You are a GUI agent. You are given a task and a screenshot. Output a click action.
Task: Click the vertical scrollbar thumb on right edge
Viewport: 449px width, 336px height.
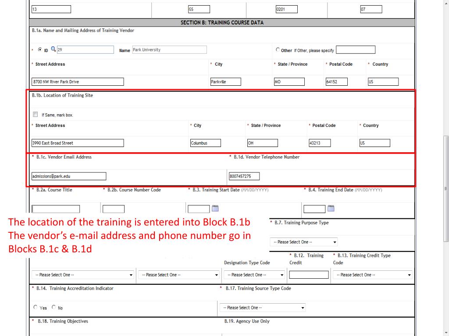pyautogui.click(x=446, y=189)
